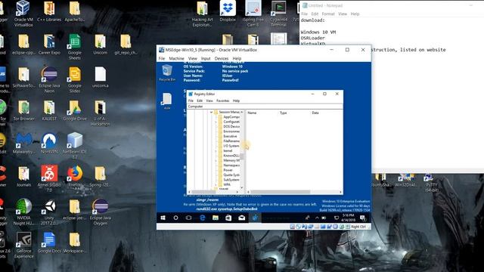This screenshot has width=484, height=272.
Task: Select Registry Editor taskbar button in VM
Action: pos(255,218)
